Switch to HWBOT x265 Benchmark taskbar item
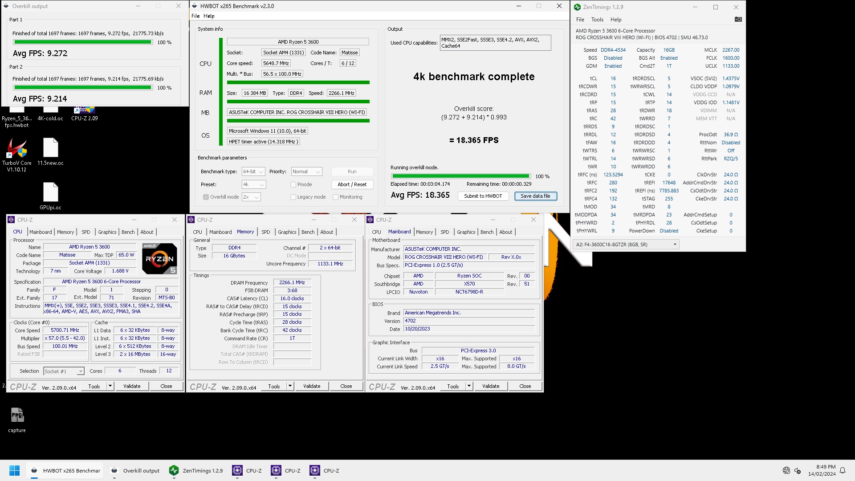Screen dimensions: 855x481 [x=65, y=470]
